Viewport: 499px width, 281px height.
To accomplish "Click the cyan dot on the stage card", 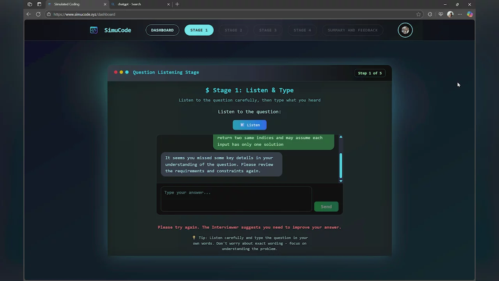I will tap(127, 72).
